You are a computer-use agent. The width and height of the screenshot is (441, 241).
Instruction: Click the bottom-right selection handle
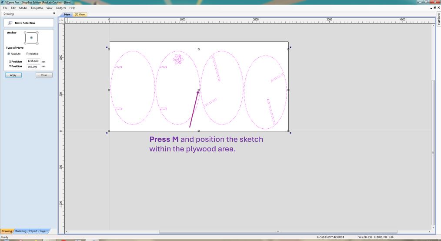coord(288,131)
